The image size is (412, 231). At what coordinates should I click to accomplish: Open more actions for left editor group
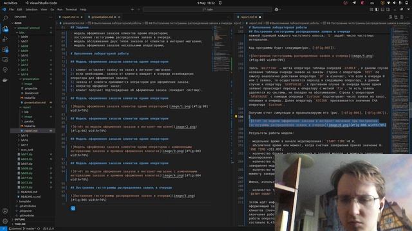(x=229, y=17)
